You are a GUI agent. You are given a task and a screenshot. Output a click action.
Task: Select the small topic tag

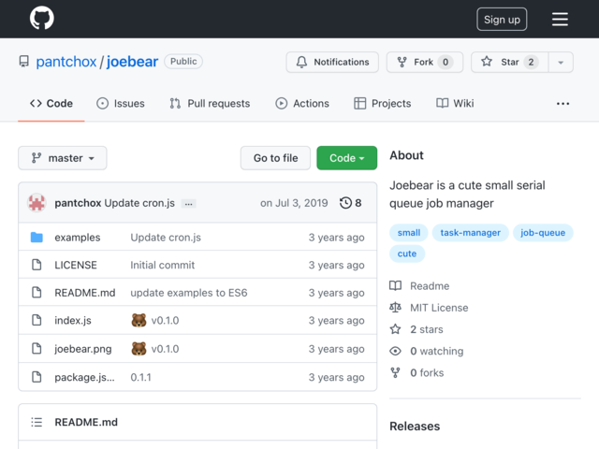coord(409,233)
